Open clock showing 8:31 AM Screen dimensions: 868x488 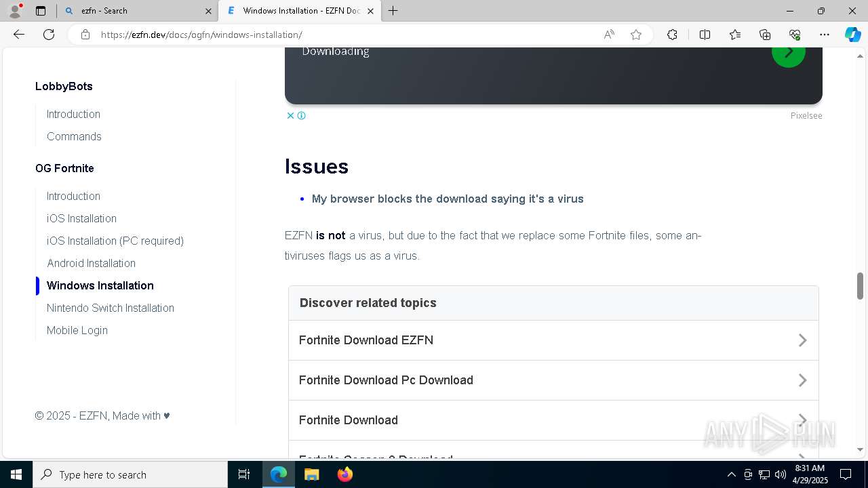pos(810,474)
